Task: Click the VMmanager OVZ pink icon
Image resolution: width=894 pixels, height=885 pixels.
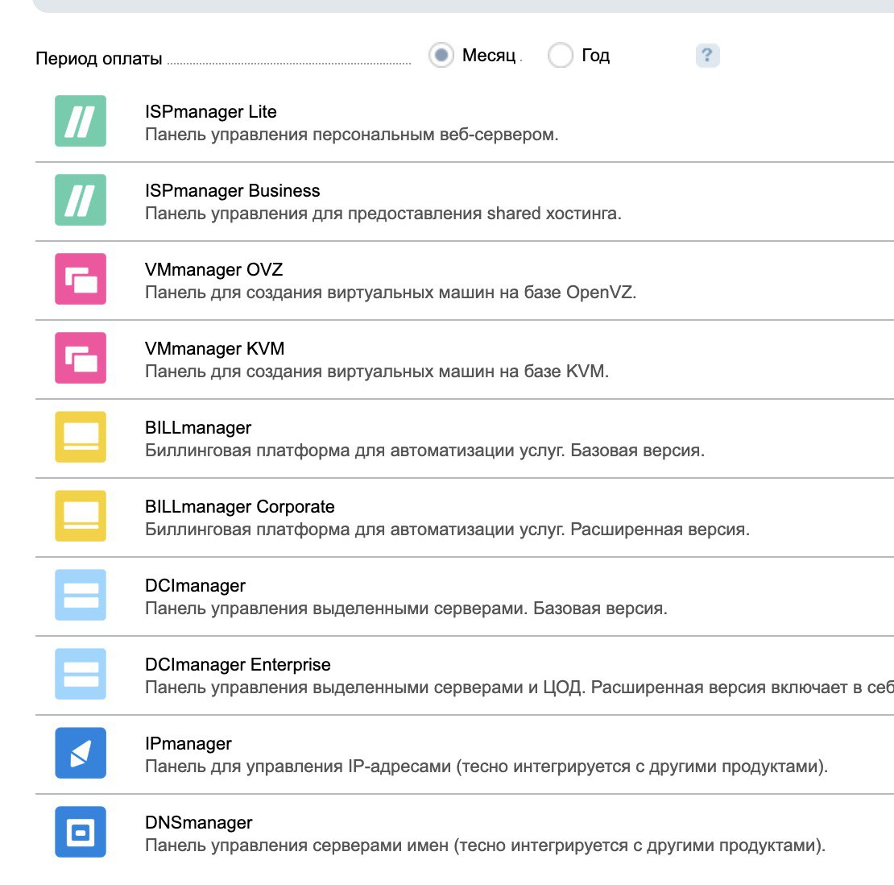Action: pyautogui.click(x=81, y=279)
